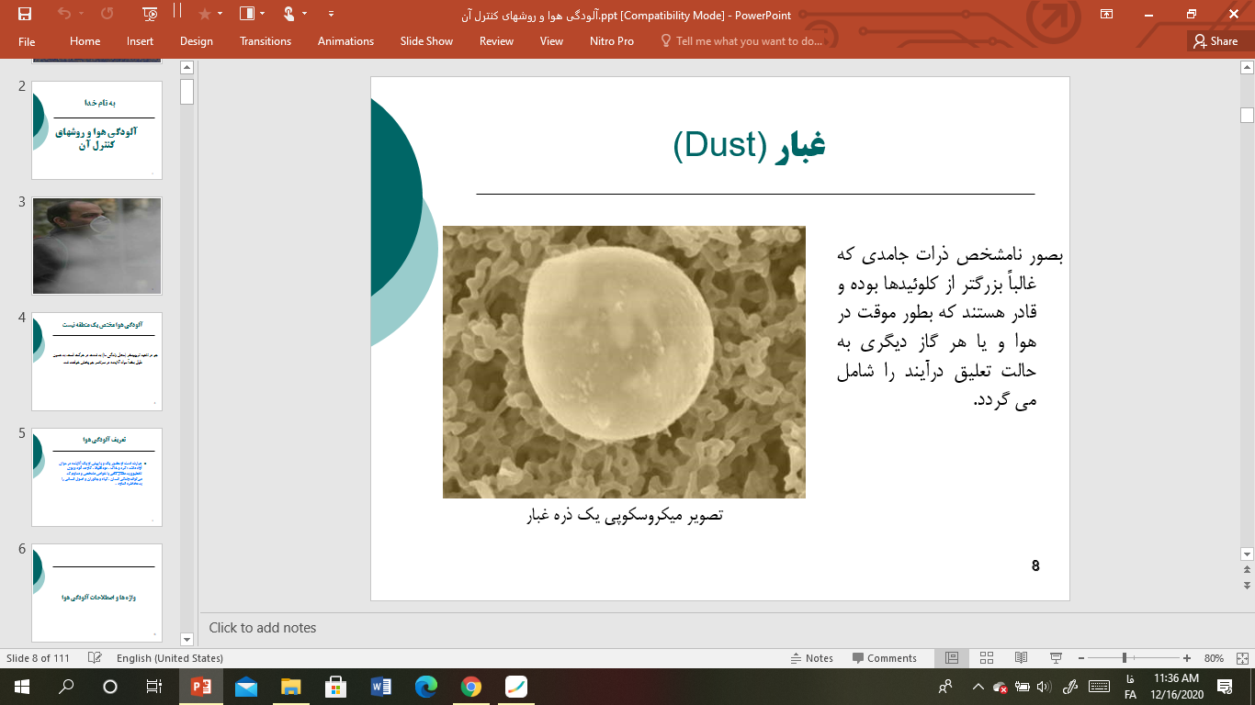Start presentation from beginning icon

tap(151, 14)
